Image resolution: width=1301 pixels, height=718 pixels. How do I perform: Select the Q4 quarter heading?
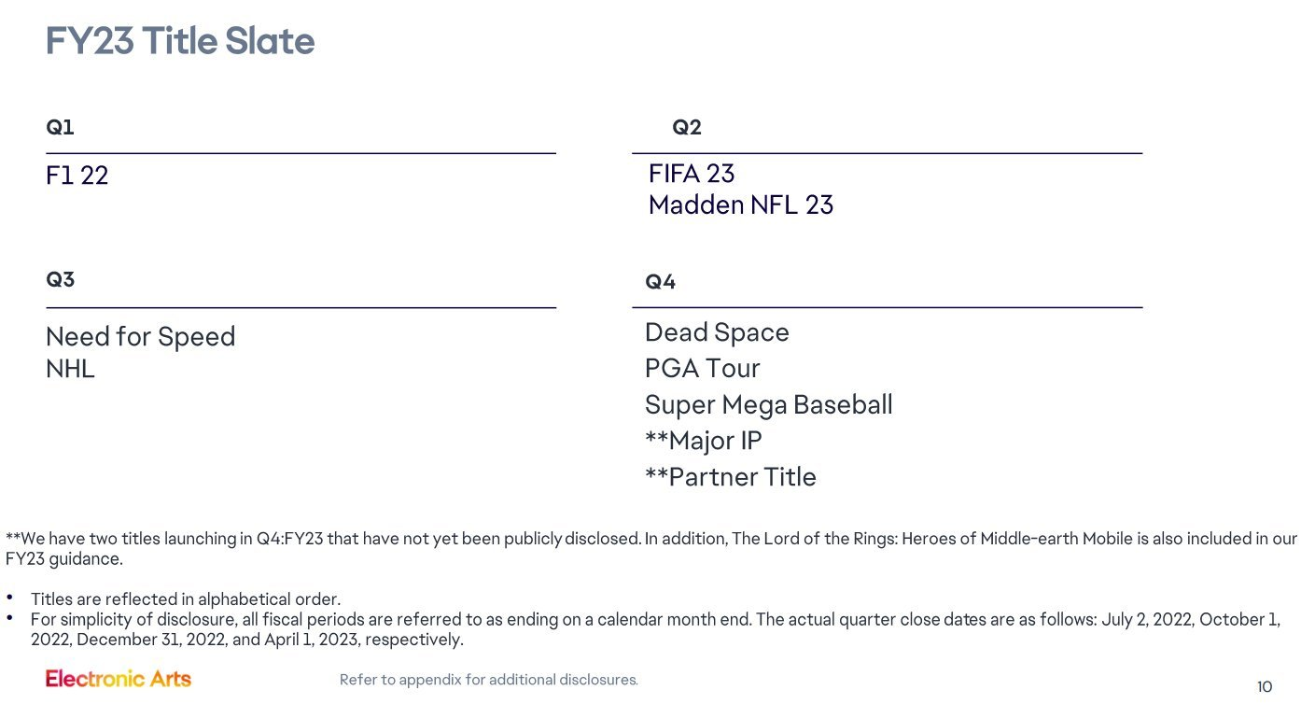coord(660,282)
